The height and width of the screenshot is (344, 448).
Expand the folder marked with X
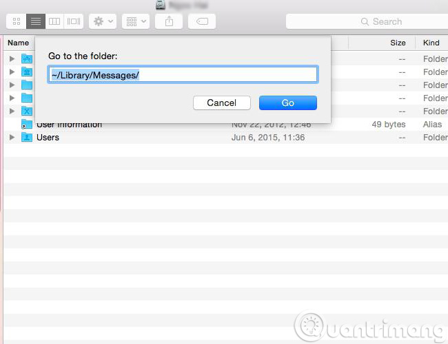click(x=12, y=111)
